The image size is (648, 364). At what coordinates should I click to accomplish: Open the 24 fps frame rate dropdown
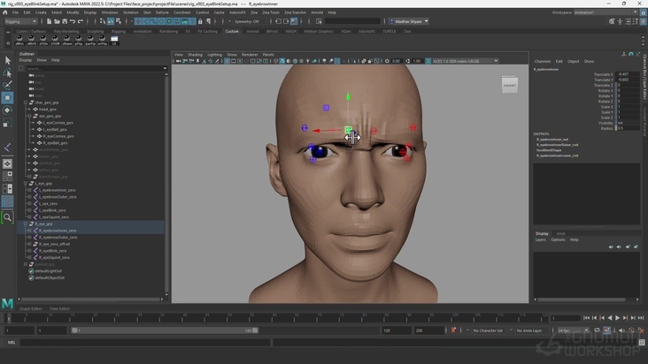pyautogui.click(x=574, y=330)
